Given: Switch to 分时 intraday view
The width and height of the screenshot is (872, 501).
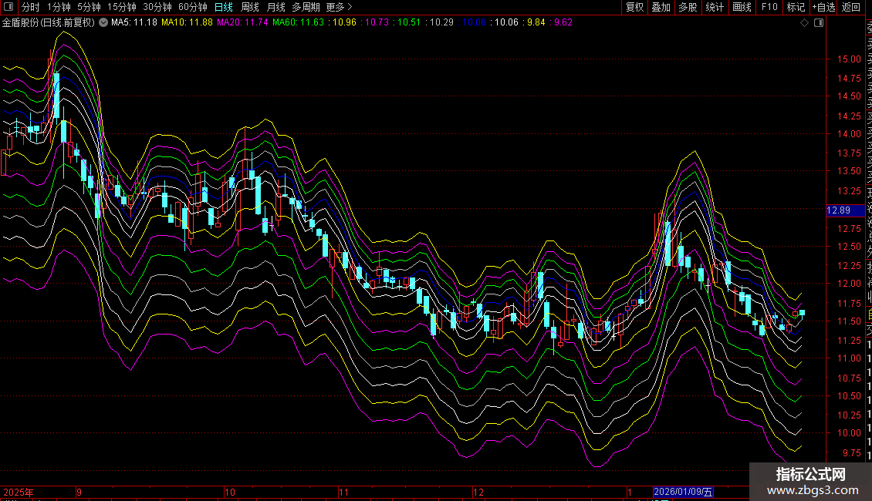Looking at the screenshot, I should [31, 8].
